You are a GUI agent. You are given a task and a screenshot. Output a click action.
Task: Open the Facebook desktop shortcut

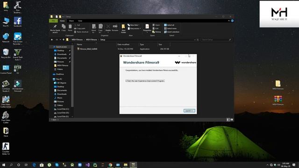(x=18, y=22)
